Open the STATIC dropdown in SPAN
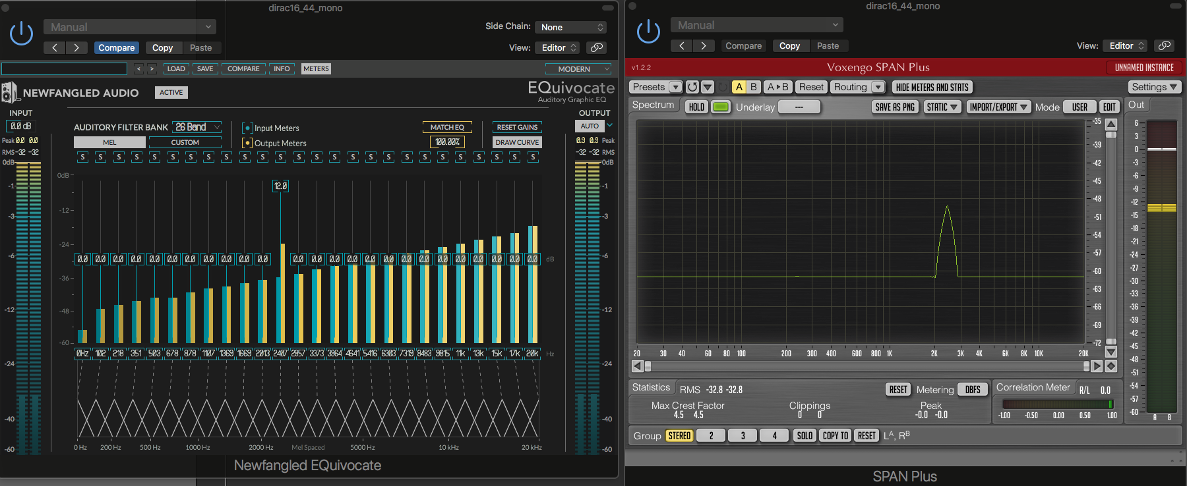Viewport: 1187px width, 486px height. (942, 107)
